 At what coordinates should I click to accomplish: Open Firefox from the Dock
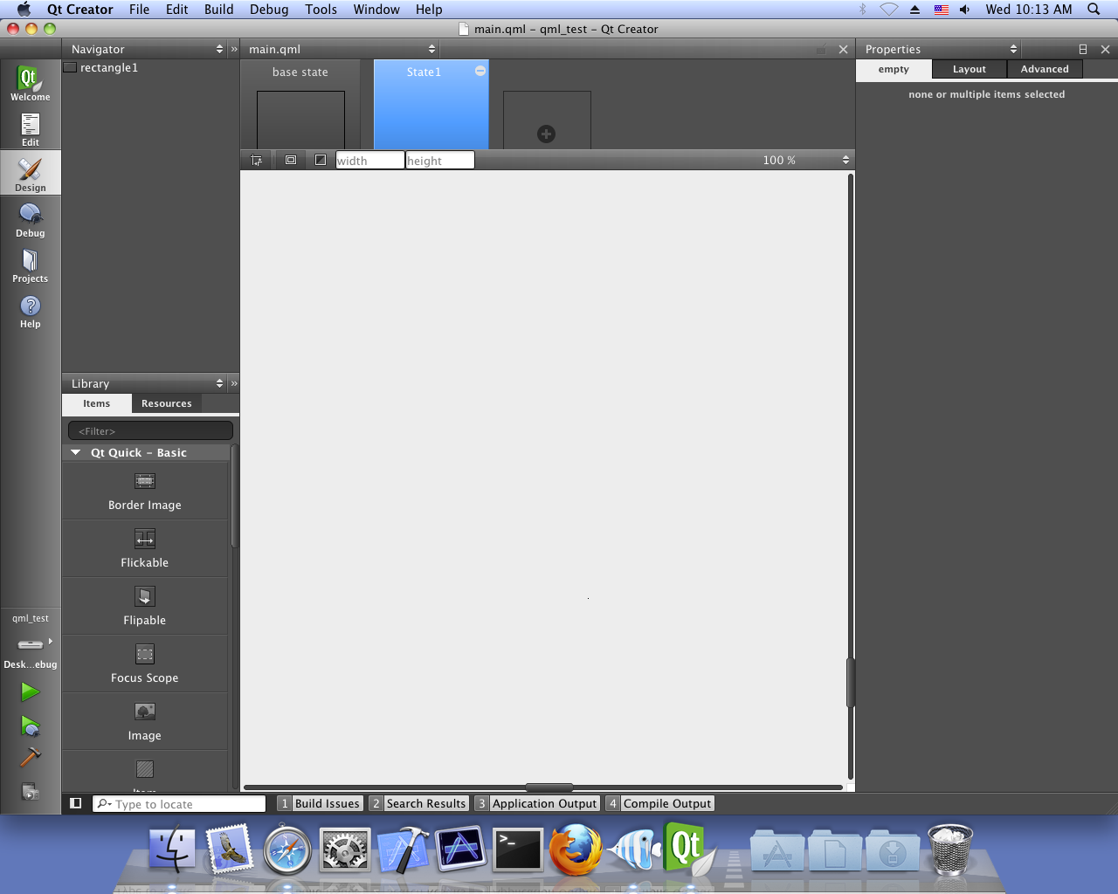click(x=576, y=849)
